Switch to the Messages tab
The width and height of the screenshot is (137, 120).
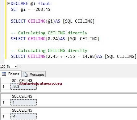(x=34, y=74)
